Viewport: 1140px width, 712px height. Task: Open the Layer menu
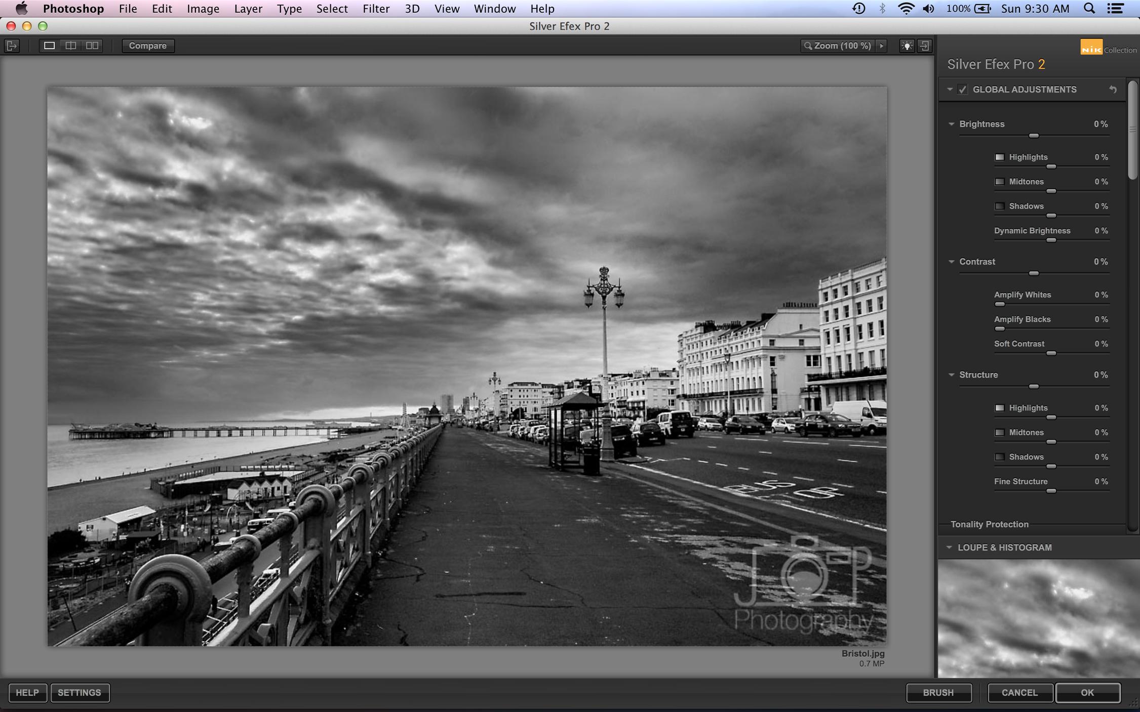(248, 9)
